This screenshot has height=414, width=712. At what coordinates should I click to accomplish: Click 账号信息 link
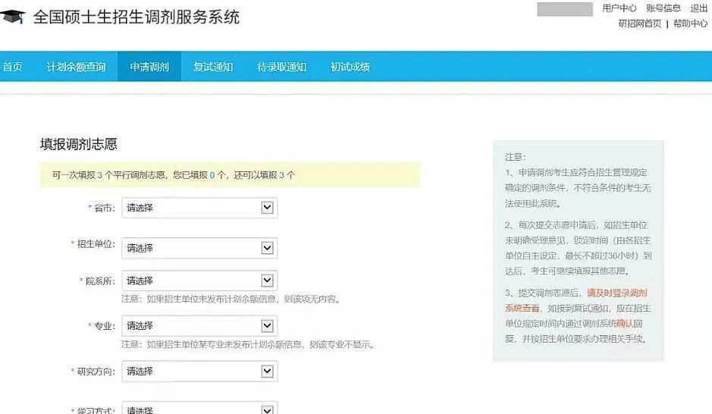[x=663, y=8]
